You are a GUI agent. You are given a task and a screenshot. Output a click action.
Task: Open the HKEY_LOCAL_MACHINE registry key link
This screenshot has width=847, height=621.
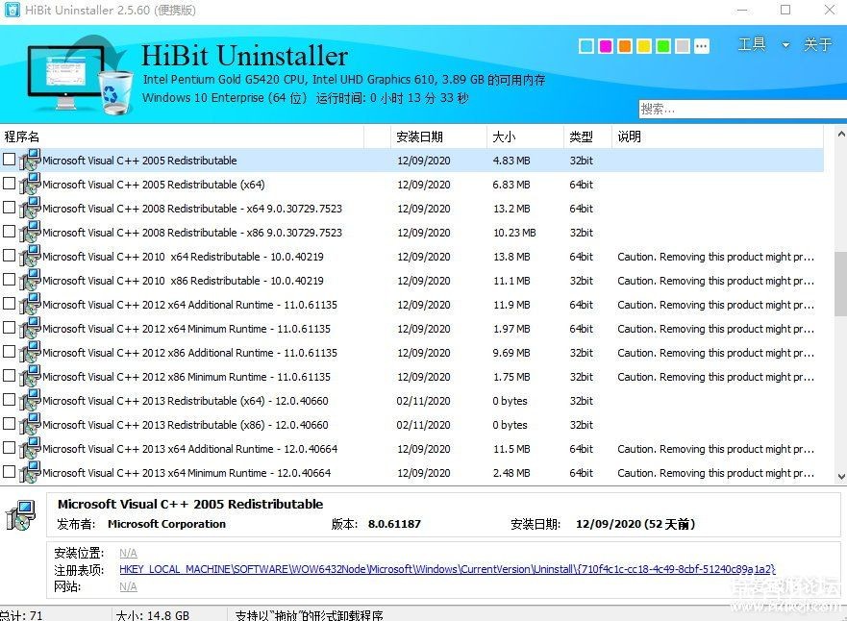(447, 569)
